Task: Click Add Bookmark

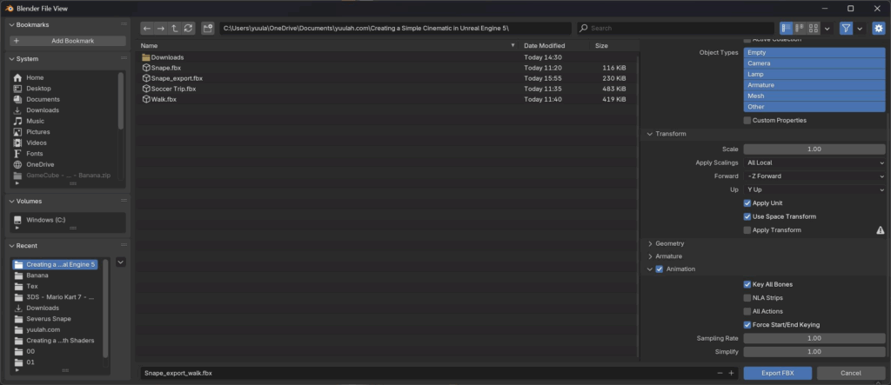Action: tap(68, 41)
